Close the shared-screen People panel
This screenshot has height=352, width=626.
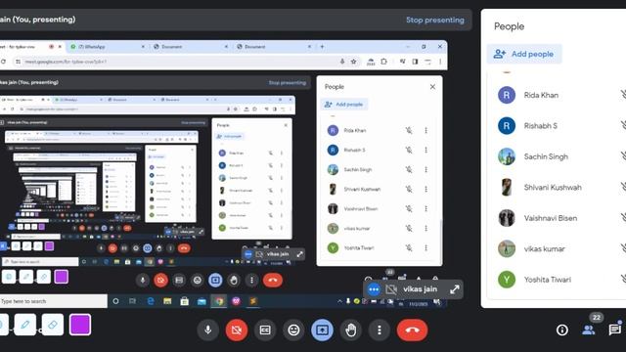432,87
